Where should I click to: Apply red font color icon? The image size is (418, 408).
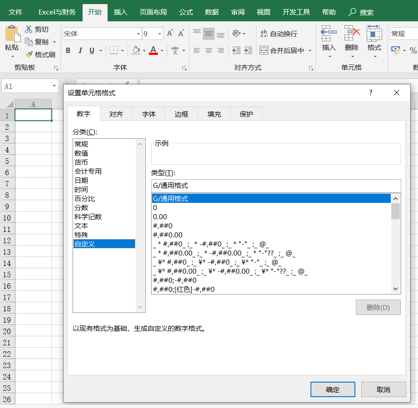(x=153, y=50)
